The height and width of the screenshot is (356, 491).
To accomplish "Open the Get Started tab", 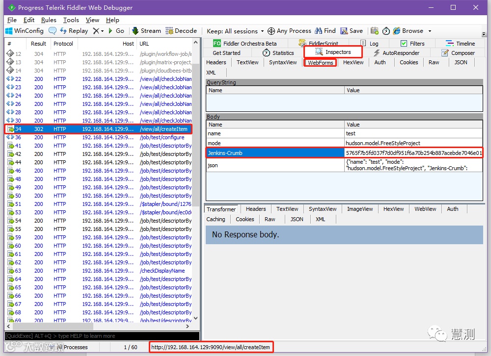I will 226,53.
